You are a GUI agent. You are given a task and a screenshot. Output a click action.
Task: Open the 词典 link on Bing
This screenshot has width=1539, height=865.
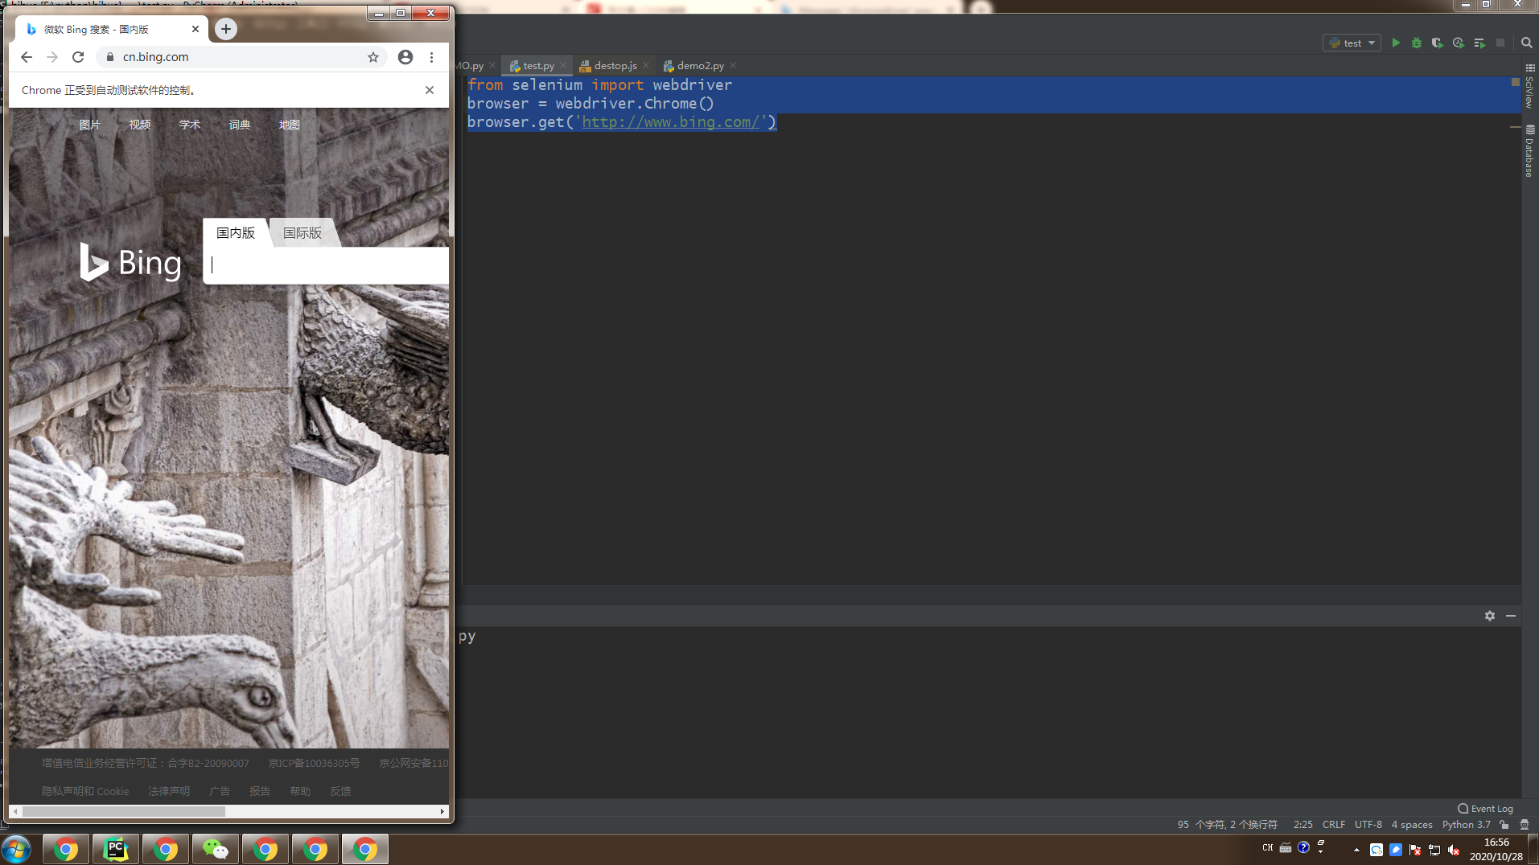click(240, 125)
